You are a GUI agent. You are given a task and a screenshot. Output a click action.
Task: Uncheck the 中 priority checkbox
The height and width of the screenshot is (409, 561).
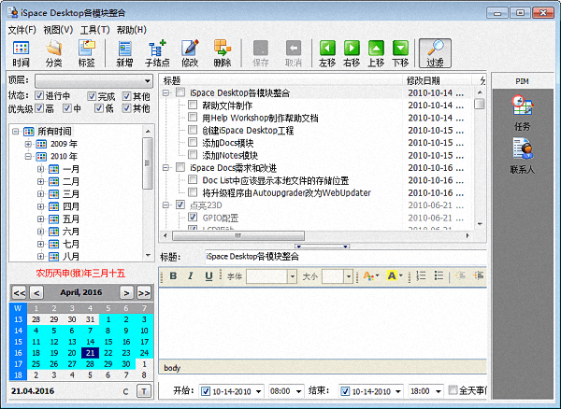click(x=67, y=108)
